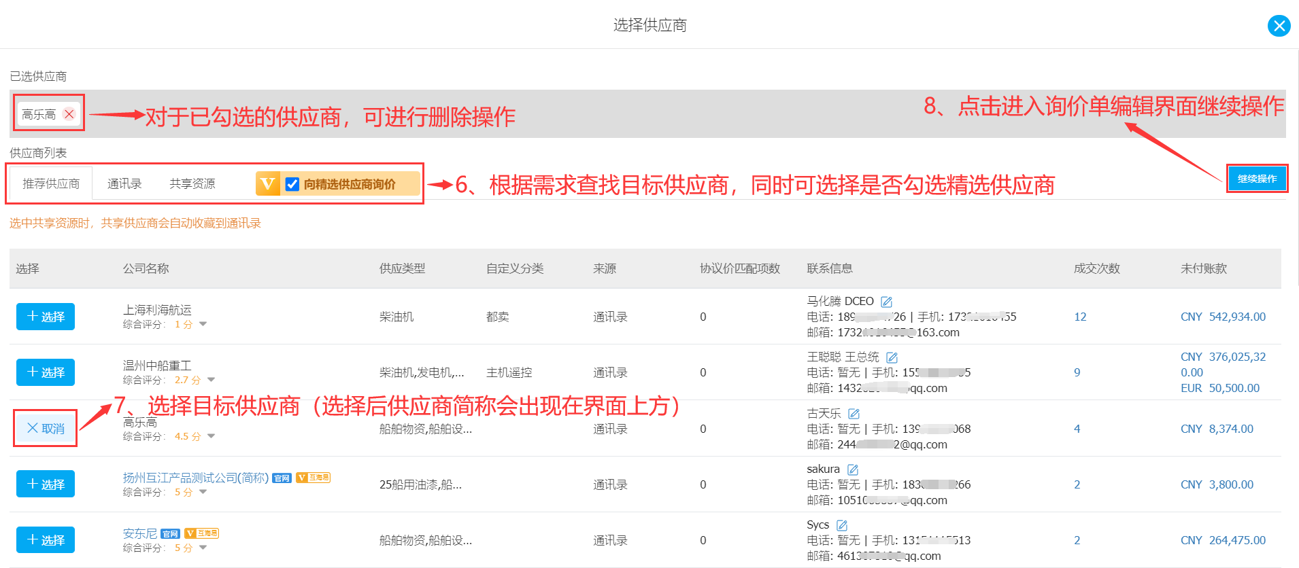Click the 官网 badge next to 安东尼

point(170,534)
